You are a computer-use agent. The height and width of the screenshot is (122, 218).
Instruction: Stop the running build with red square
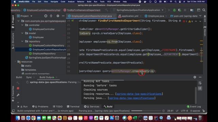point(18,88)
